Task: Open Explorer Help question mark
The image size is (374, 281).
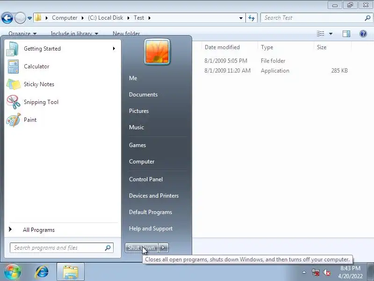Action: coord(363,34)
